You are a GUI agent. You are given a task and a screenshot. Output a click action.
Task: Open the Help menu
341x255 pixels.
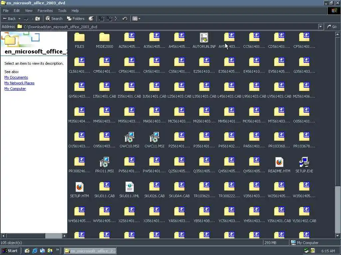(x=75, y=11)
